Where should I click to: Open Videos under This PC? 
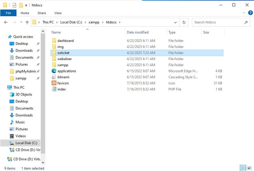(21, 136)
